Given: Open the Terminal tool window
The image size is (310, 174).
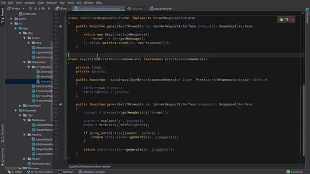Looking at the screenshot, I should point(65,172).
